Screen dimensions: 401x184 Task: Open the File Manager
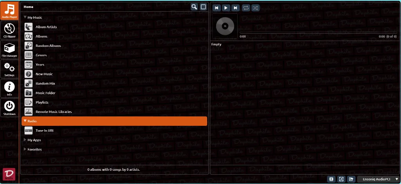(9, 50)
